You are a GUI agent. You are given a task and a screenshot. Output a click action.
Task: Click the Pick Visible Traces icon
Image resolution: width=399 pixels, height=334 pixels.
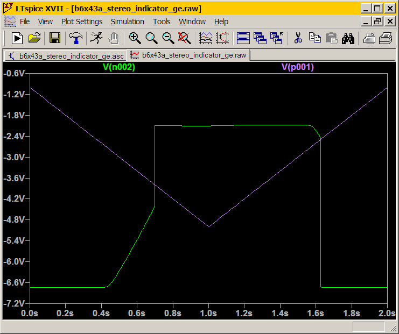click(x=206, y=38)
